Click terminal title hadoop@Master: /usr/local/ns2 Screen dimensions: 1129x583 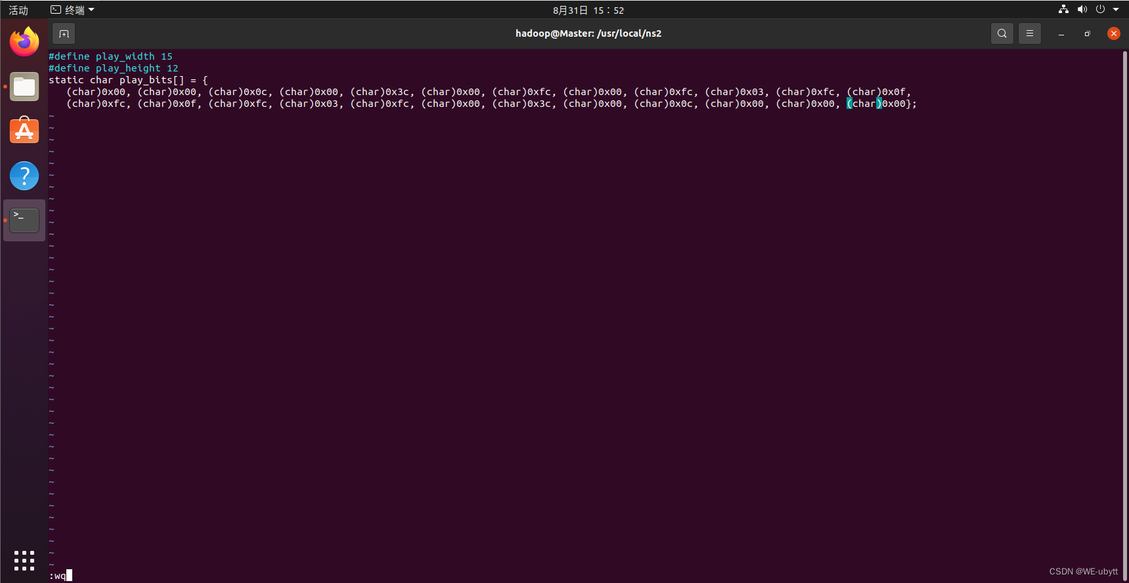(588, 33)
